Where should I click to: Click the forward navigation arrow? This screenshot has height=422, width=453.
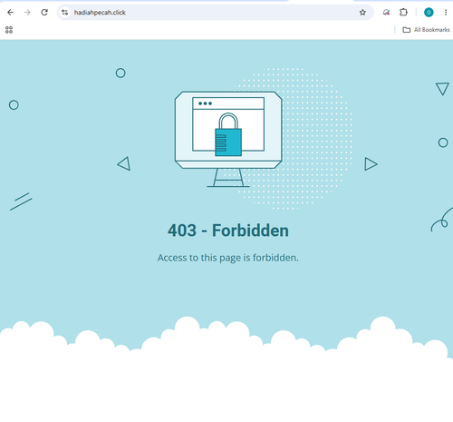coord(27,13)
